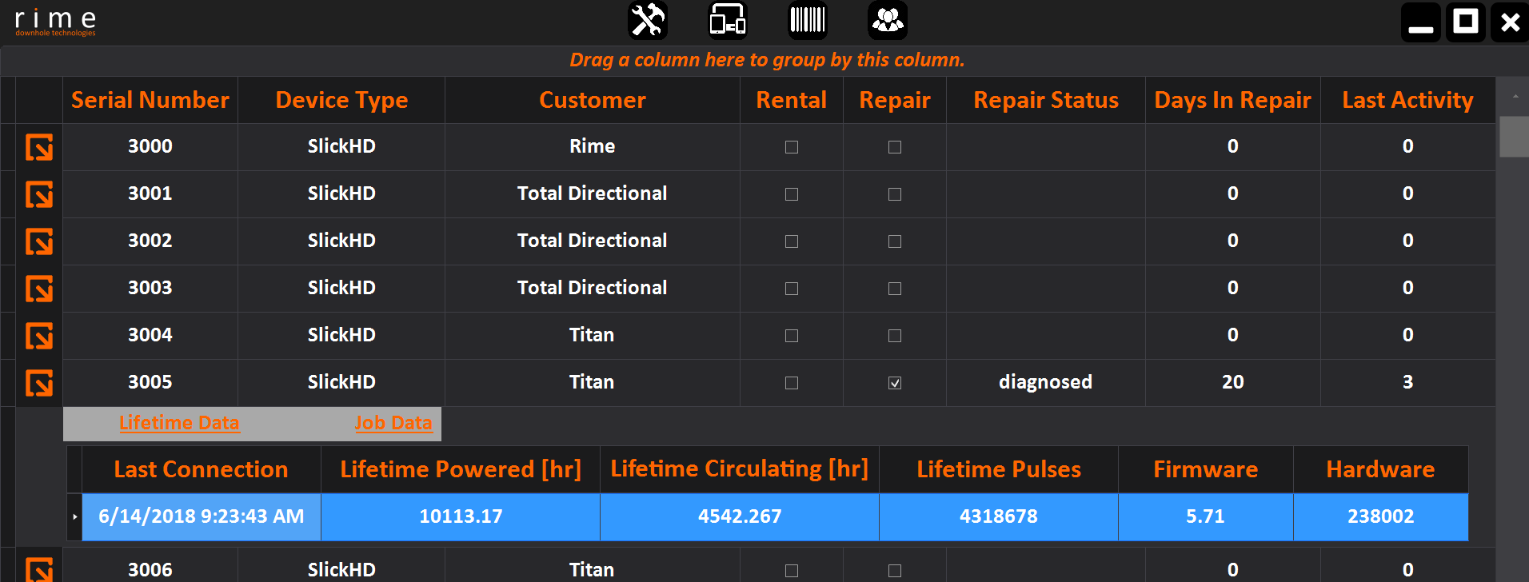Click the scrollbar up arrow

point(1515,96)
